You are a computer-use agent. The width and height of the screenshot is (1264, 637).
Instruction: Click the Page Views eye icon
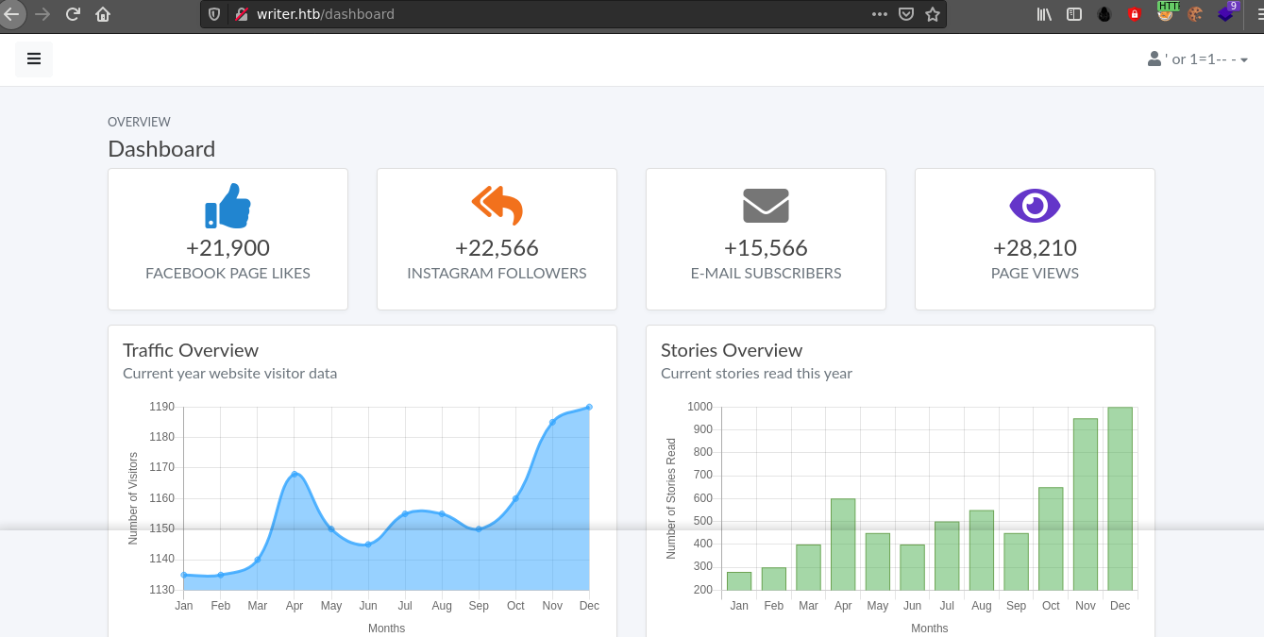(x=1035, y=205)
